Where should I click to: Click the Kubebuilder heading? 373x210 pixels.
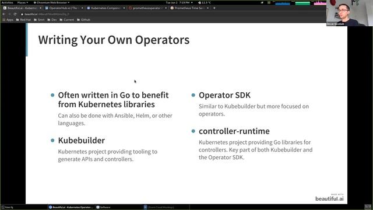tap(82, 141)
